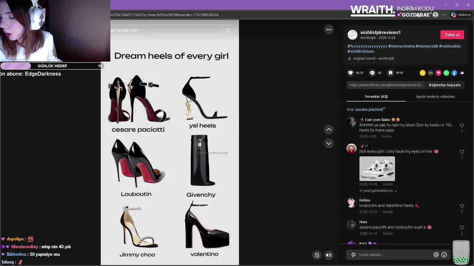The height and width of the screenshot is (266, 474).
Task: Go to next video with down arrow
Action: tap(328, 143)
